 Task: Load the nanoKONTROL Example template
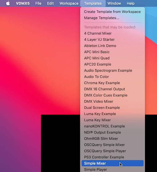click(112, 126)
